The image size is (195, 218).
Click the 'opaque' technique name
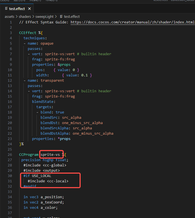47,43
